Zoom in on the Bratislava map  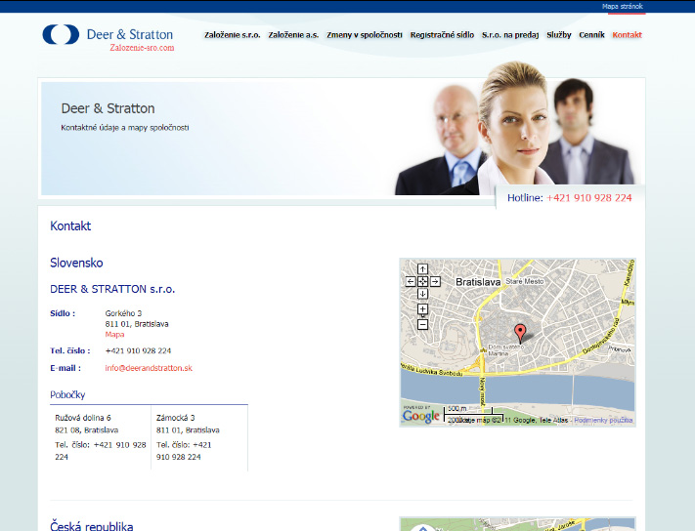[x=422, y=309]
